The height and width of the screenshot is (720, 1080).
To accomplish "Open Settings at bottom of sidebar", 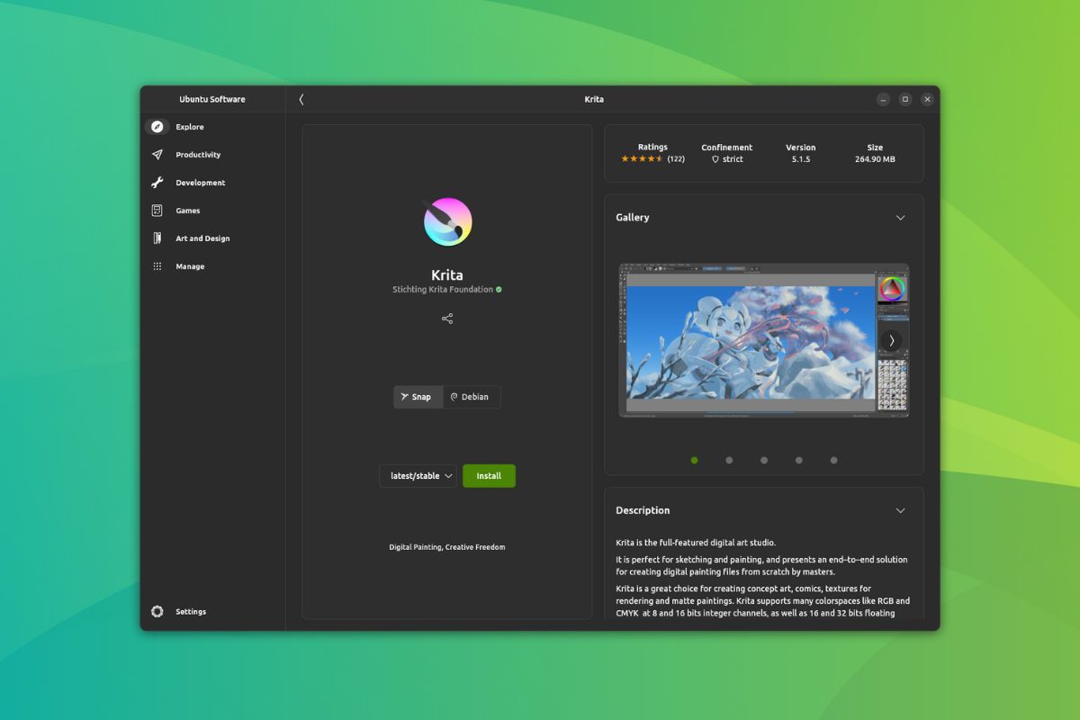I will coord(178,611).
